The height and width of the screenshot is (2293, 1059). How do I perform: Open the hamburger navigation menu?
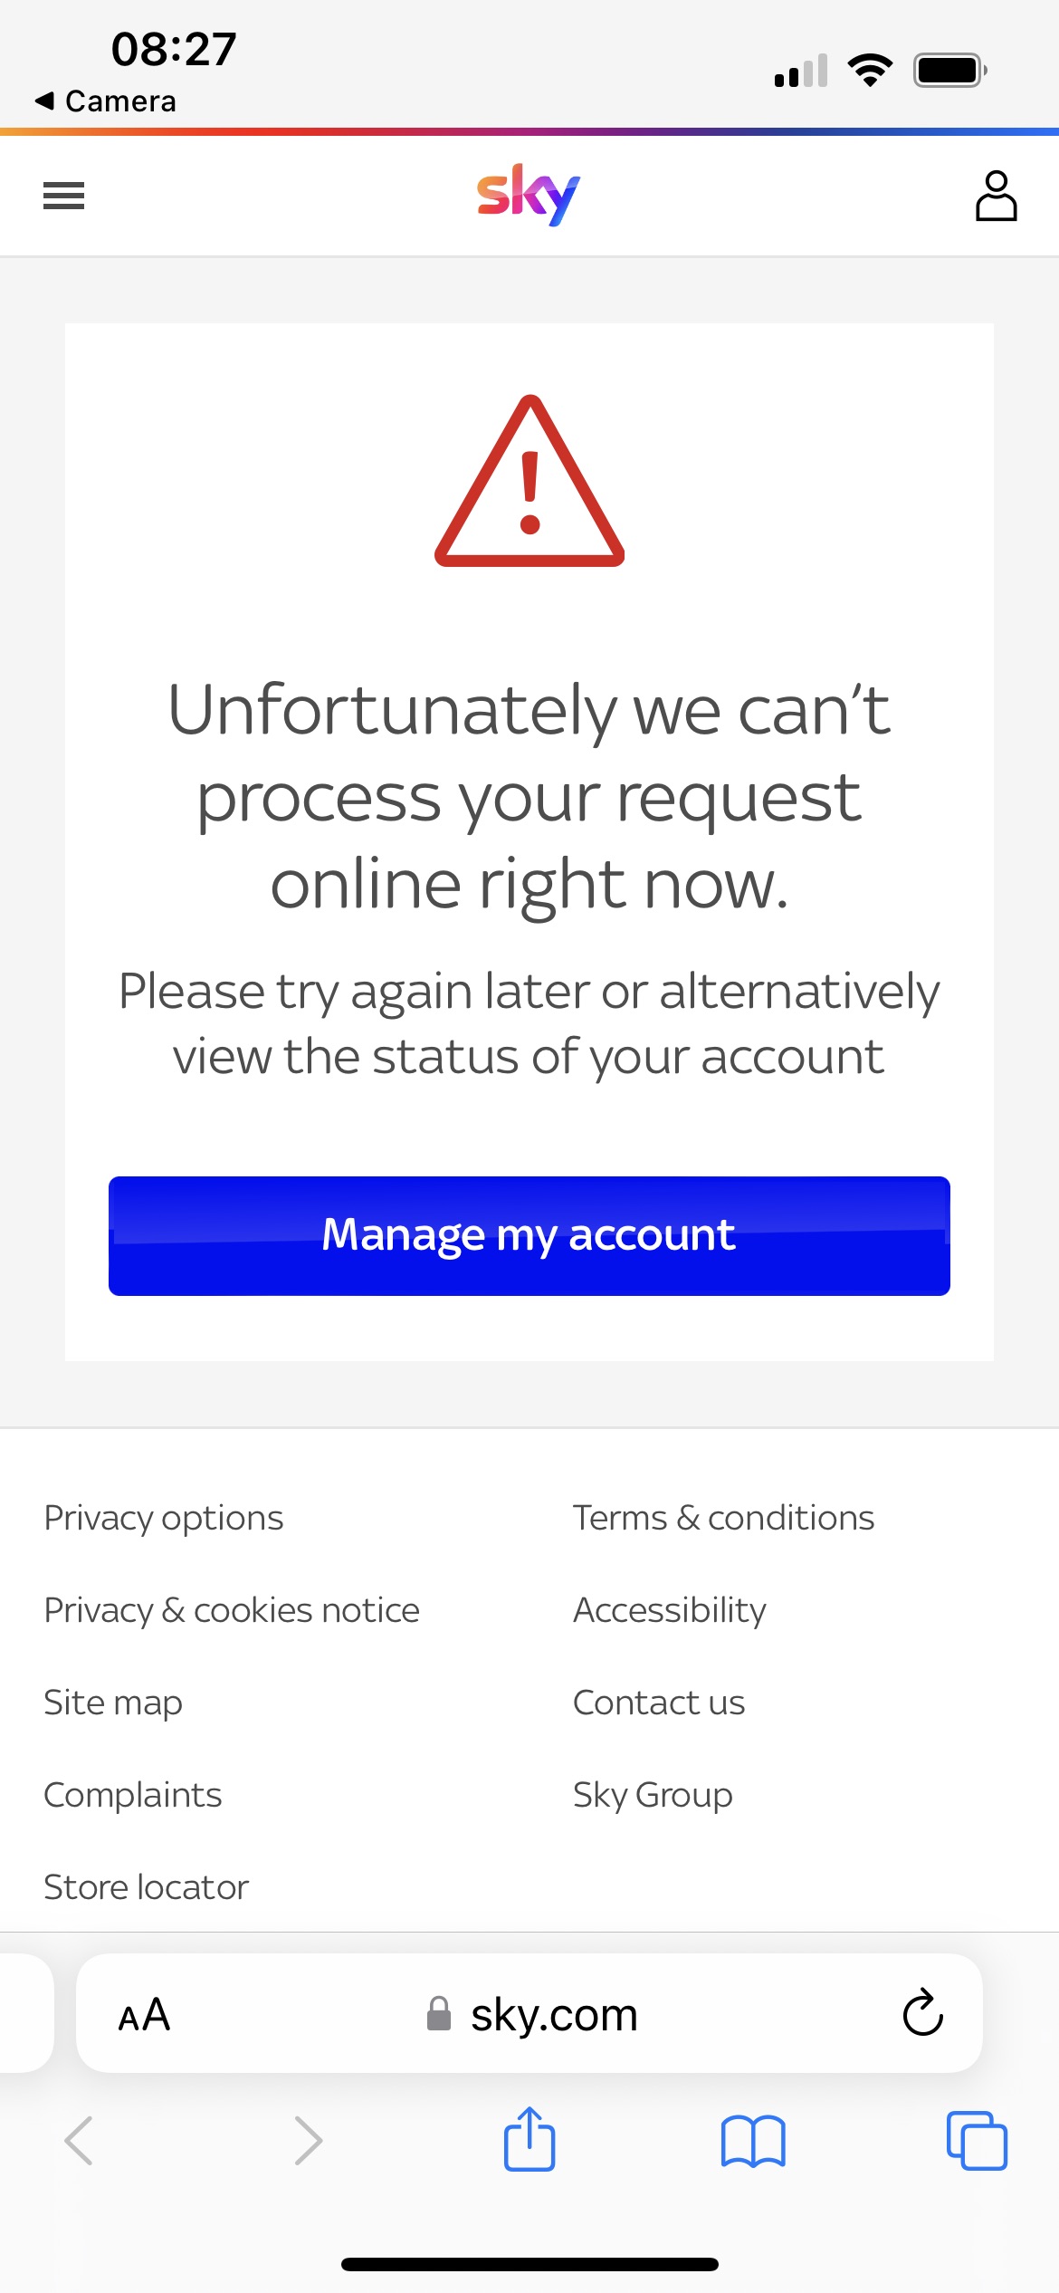(x=63, y=196)
